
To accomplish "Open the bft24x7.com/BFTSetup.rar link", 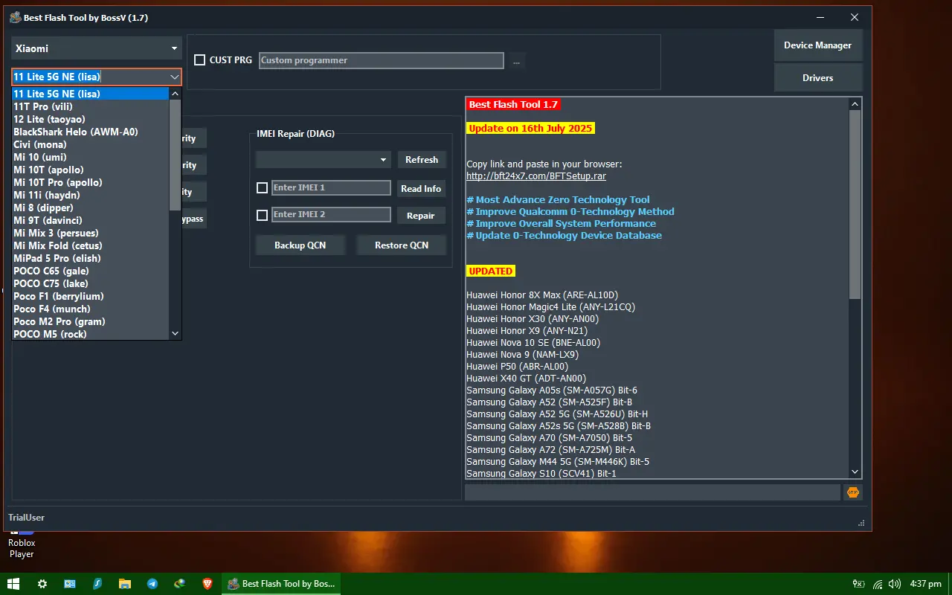I will [x=536, y=176].
